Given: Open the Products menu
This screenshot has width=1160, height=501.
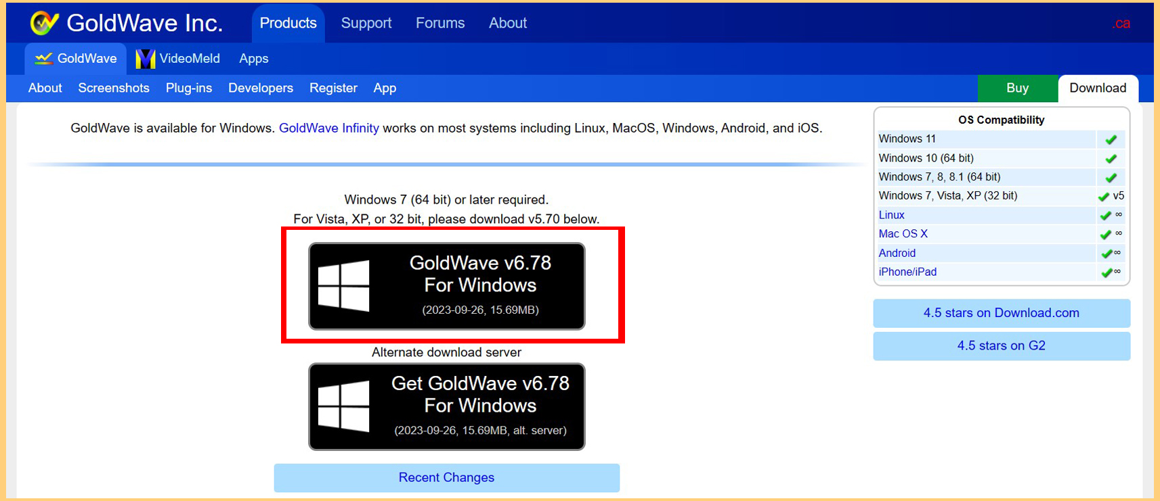Looking at the screenshot, I should click(288, 23).
